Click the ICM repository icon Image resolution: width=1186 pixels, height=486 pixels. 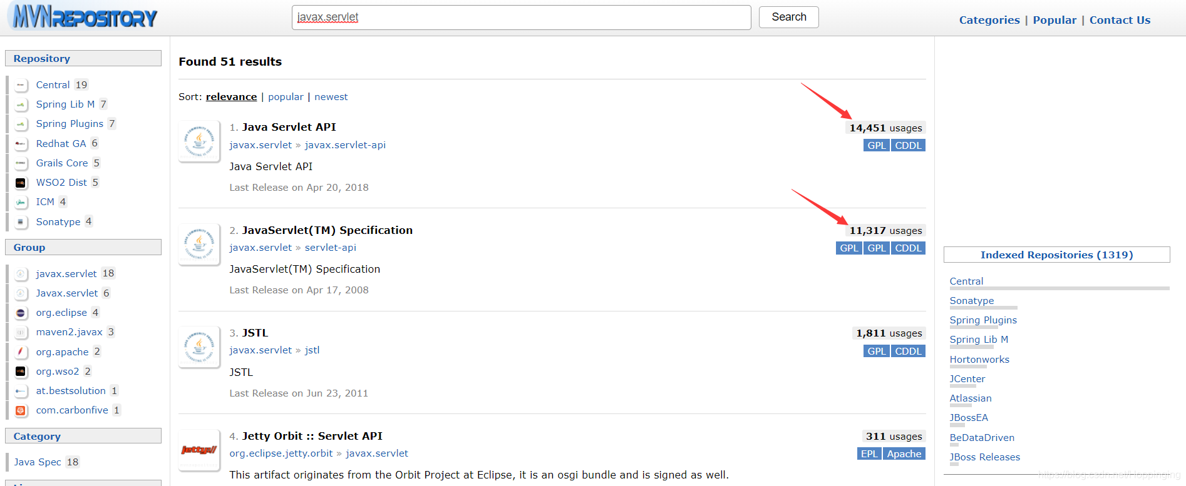21,202
